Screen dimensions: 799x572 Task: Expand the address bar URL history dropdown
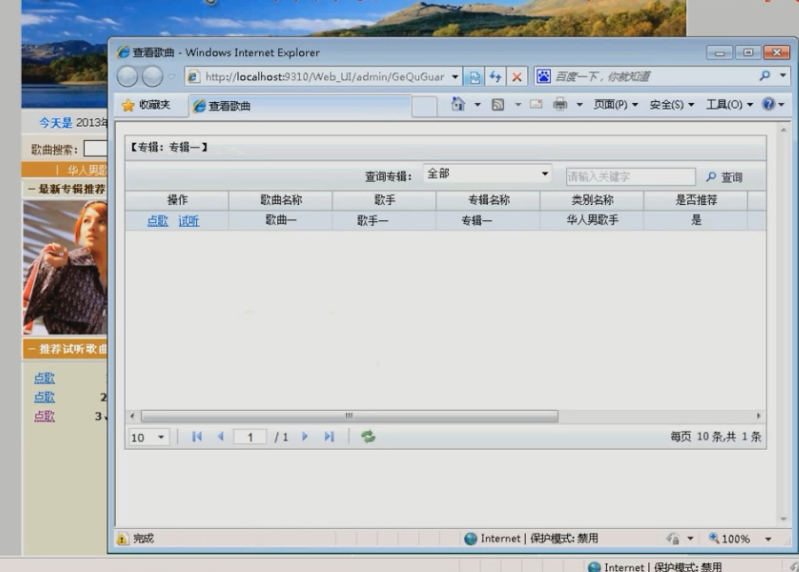coord(455,77)
